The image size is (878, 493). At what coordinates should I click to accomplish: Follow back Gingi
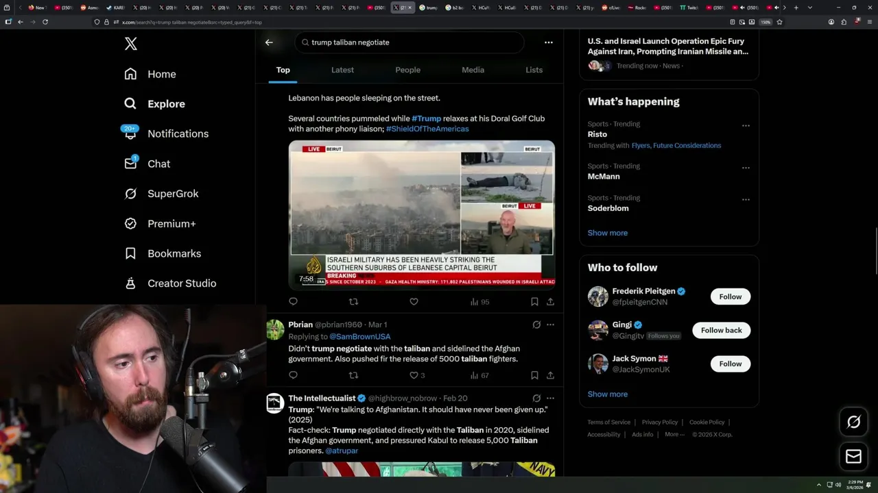tap(721, 330)
